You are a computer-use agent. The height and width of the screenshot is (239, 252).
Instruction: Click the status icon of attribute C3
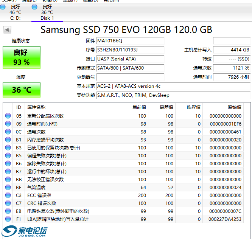pyautogui.click(x=8, y=195)
